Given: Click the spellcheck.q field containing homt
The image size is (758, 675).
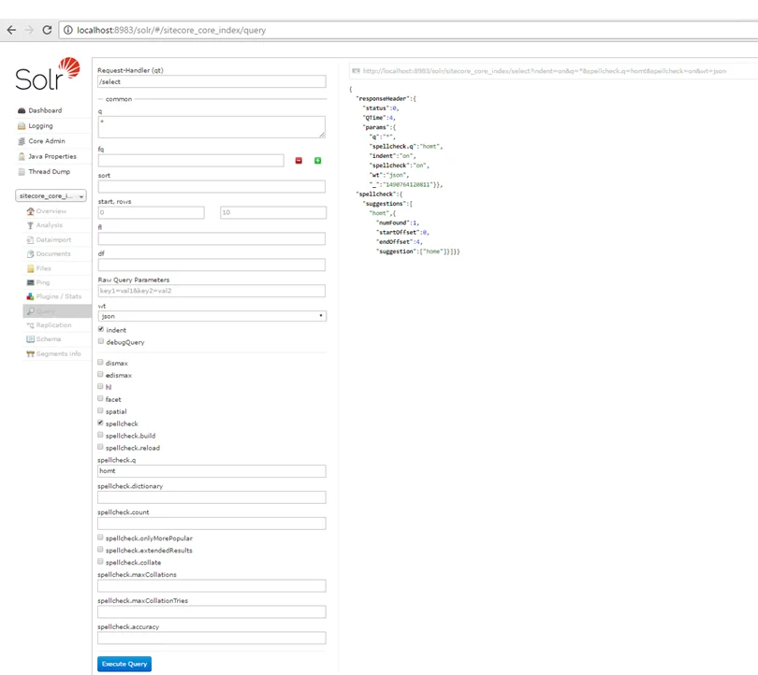Looking at the screenshot, I should tap(211, 471).
